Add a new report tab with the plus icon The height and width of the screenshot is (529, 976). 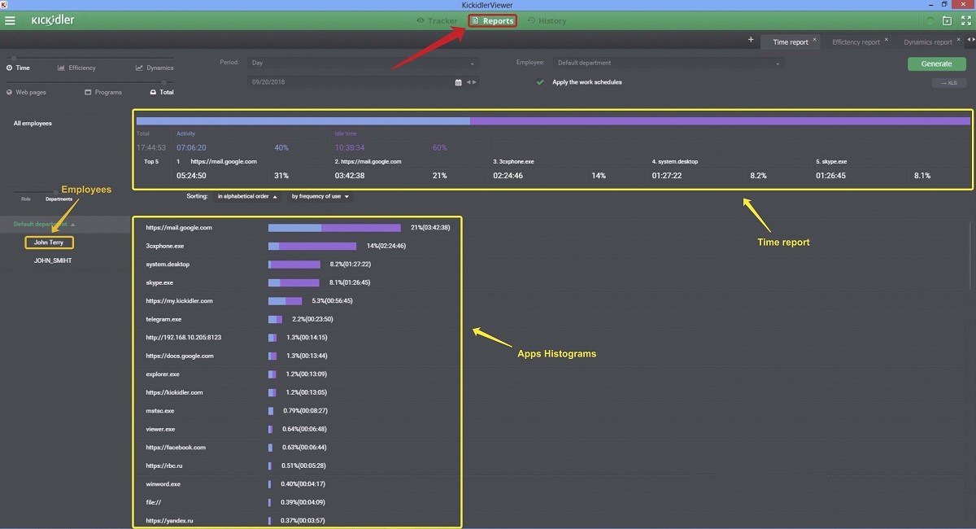[751, 40]
